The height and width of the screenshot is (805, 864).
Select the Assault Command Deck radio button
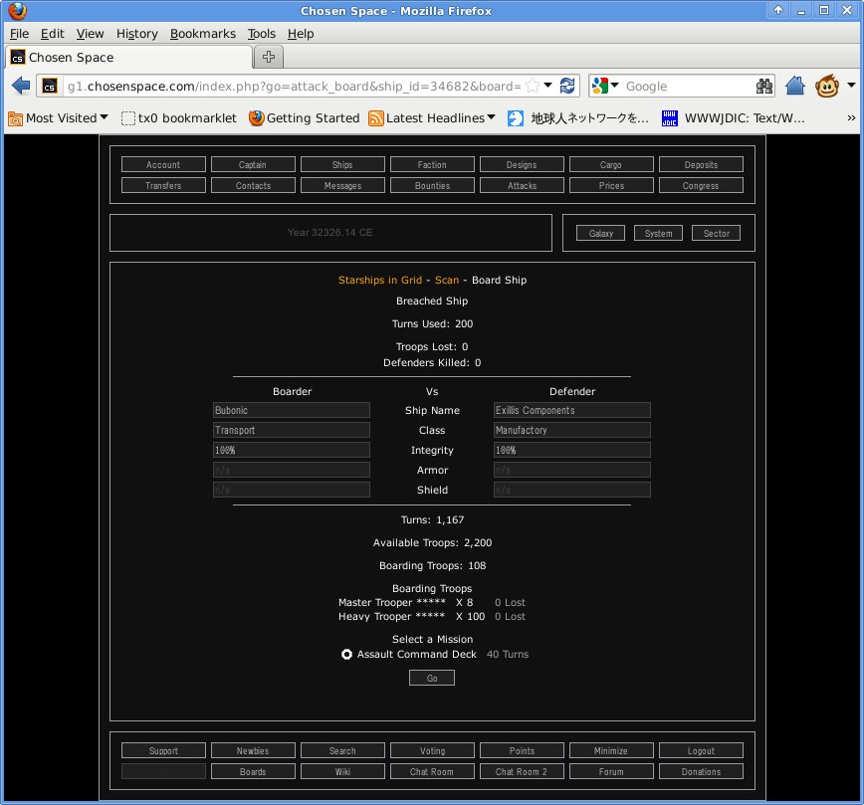[346, 655]
